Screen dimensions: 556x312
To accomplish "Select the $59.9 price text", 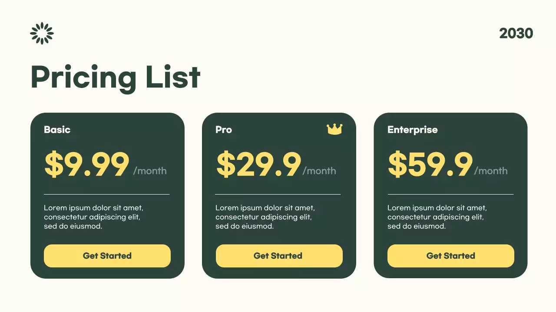I will click(430, 165).
